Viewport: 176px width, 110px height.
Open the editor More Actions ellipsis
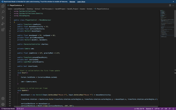[x=173, y=5]
